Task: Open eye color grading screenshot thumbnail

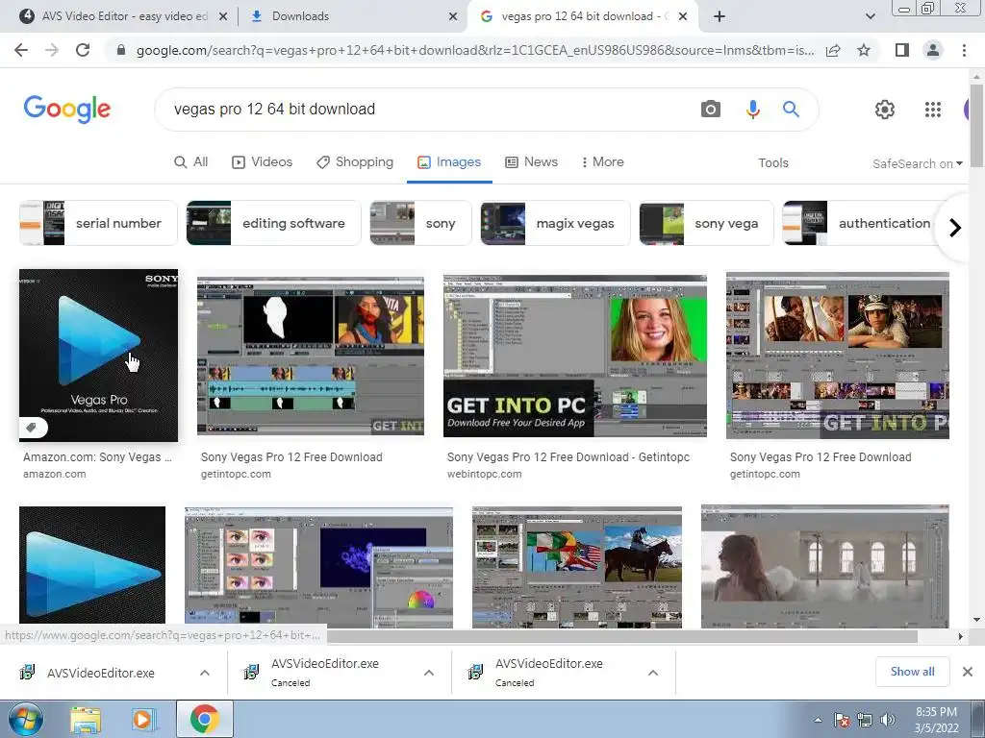Action: point(318,567)
